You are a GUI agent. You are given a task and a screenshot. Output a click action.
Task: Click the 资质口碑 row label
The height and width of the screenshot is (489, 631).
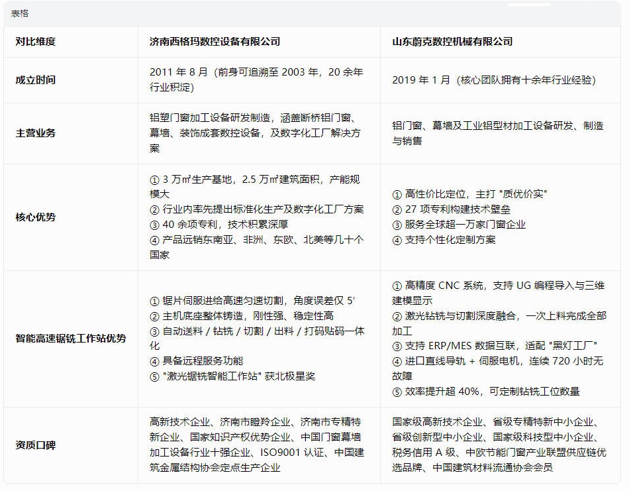(35, 445)
